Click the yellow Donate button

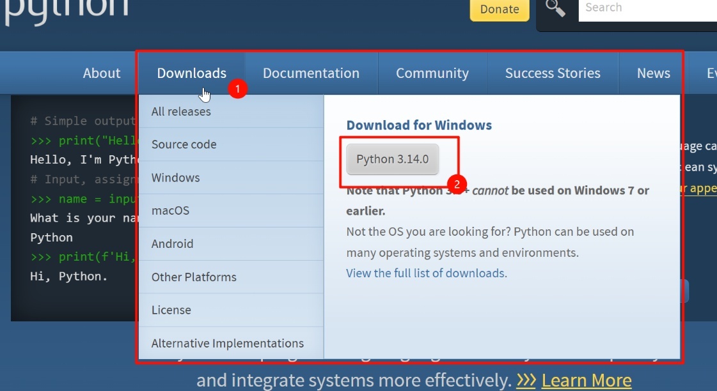500,9
